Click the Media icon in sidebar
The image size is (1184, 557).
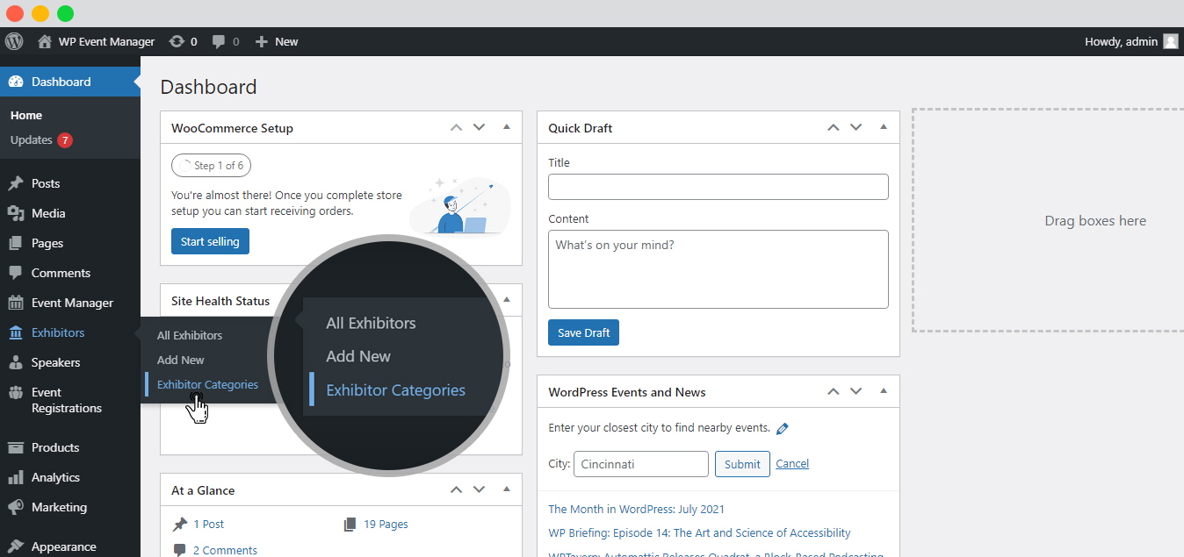[x=16, y=213]
